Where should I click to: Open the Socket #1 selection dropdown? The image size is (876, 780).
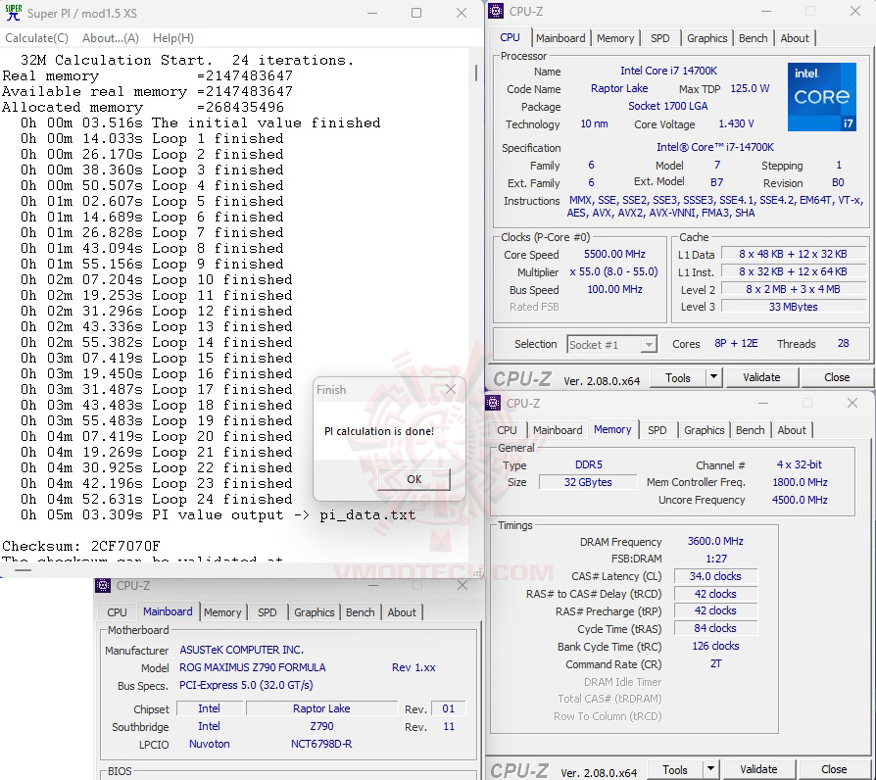pyautogui.click(x=611, y=345)
